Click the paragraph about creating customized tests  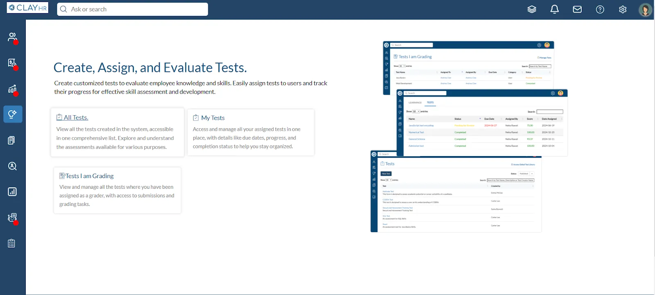(191, 87)
